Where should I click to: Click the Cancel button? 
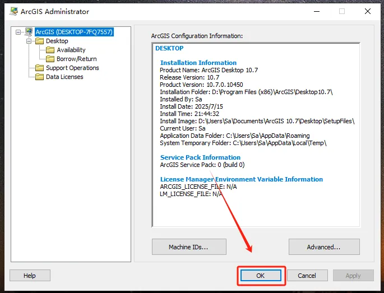point(307,276)
